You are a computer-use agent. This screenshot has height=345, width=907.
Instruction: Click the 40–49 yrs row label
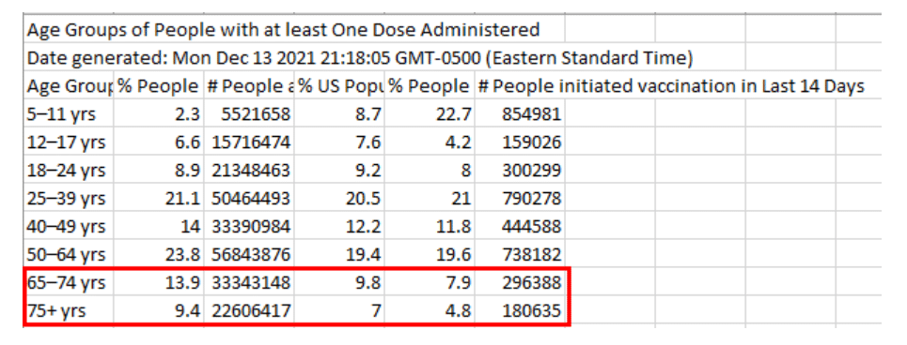tap(69, 227)
